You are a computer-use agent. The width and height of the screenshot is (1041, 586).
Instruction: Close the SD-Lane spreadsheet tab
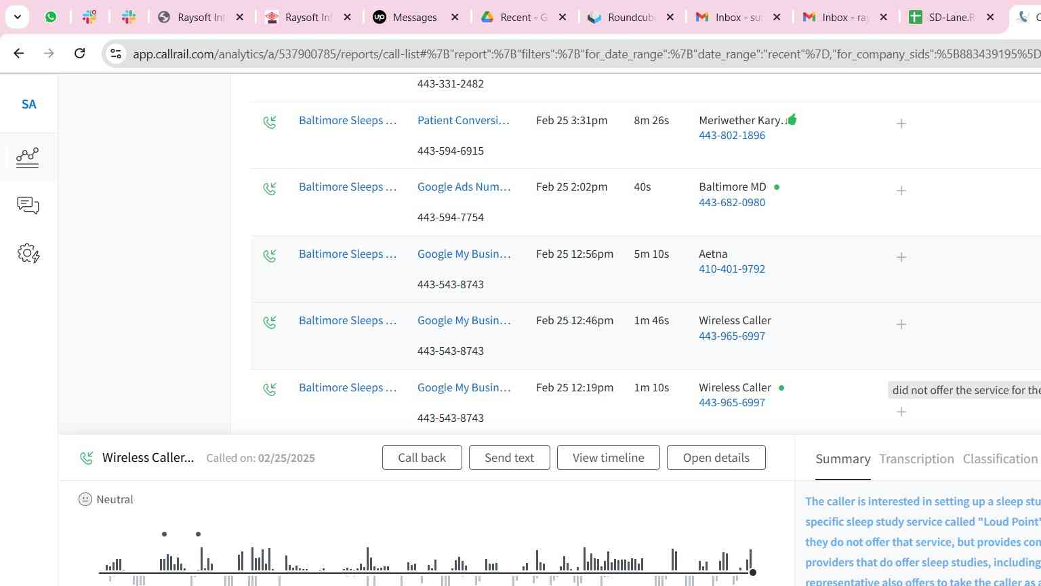990,17
